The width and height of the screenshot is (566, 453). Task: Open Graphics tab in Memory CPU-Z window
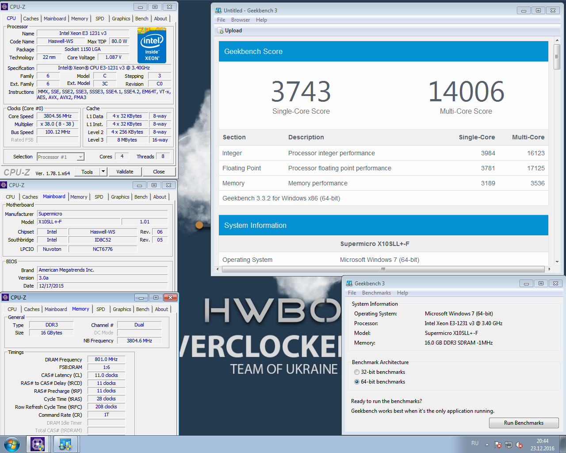coord(122,309)
